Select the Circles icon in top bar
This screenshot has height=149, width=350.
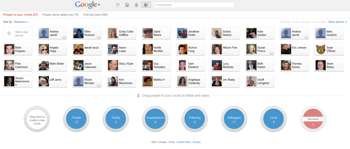pyautogui.click(x=146, y=5)
